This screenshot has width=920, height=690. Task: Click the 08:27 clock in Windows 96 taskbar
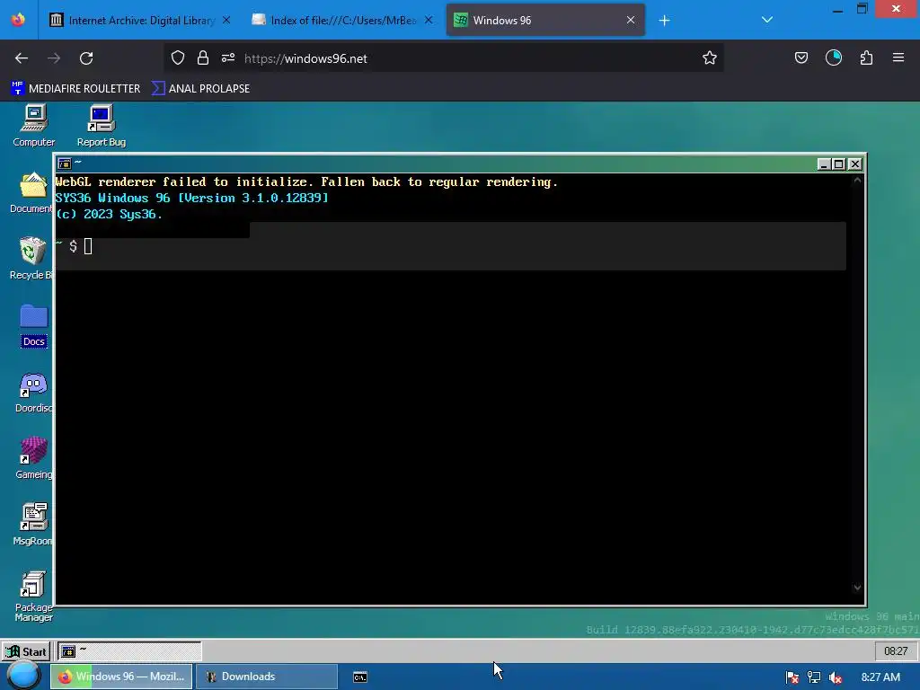[896, 651]
